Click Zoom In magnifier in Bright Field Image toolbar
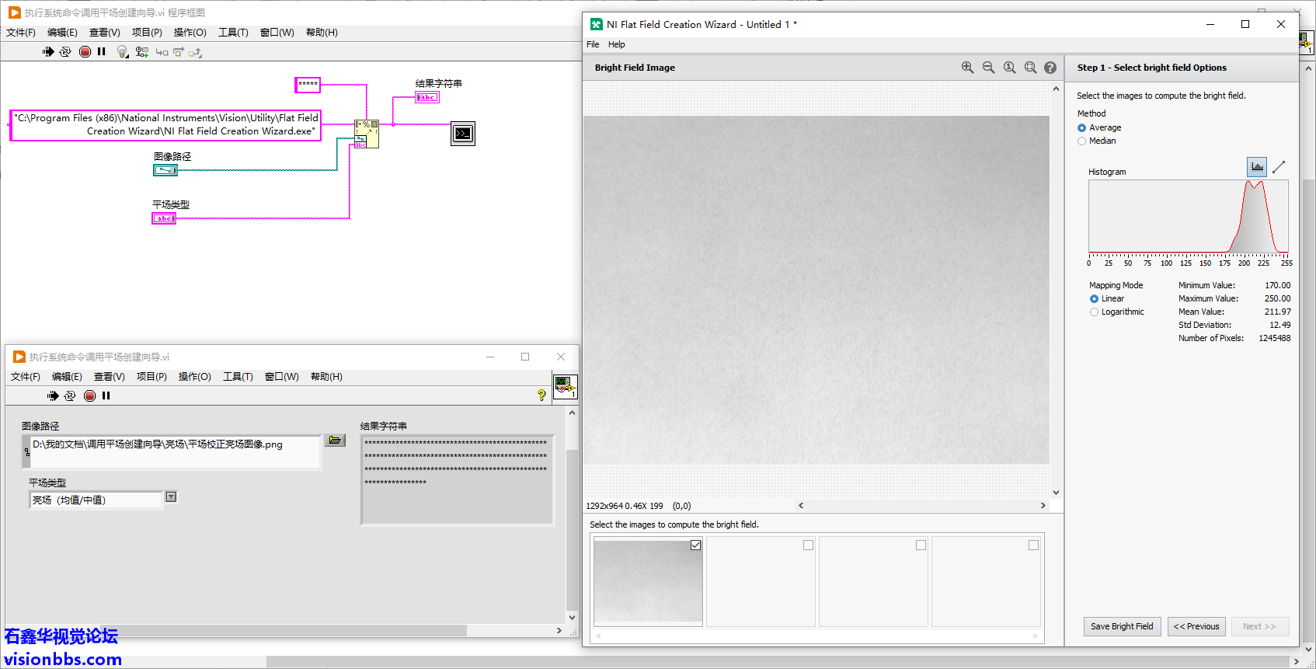 967,68
